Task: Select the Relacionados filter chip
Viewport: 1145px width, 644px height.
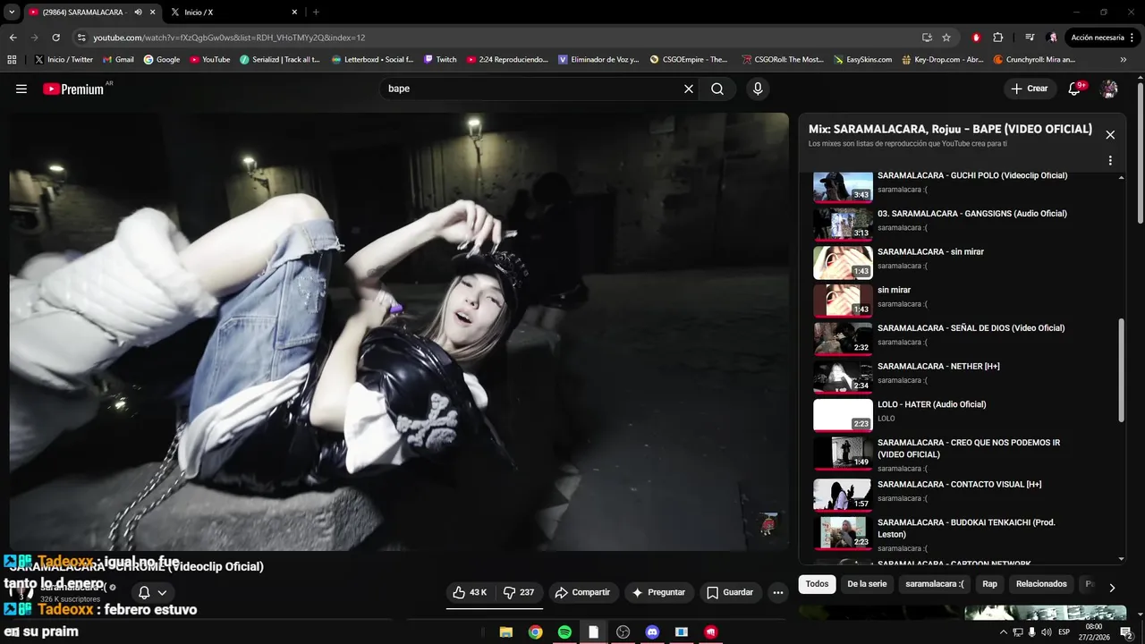Action: (1041, 584)
